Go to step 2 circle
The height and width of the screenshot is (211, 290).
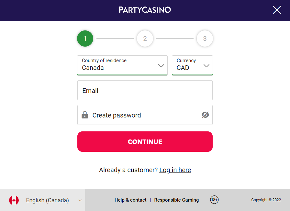click(x=145, y=39)
